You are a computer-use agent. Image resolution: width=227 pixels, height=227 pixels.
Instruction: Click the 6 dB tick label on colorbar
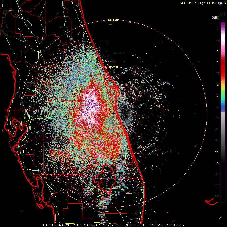point(218,40)
